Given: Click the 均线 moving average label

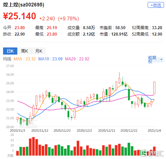Looking at the screenshot, I should coord(7,59).
